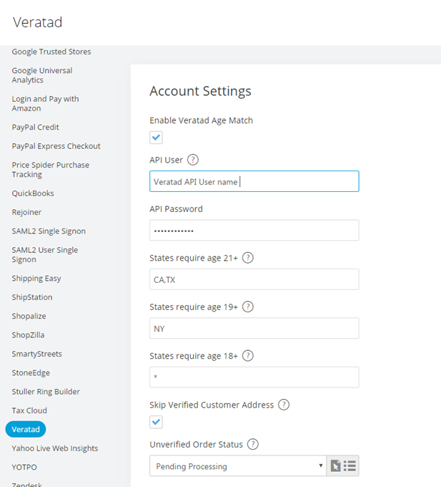Open help for States require age 19+
The image size is (441, 487).
(x=247, y=307)
